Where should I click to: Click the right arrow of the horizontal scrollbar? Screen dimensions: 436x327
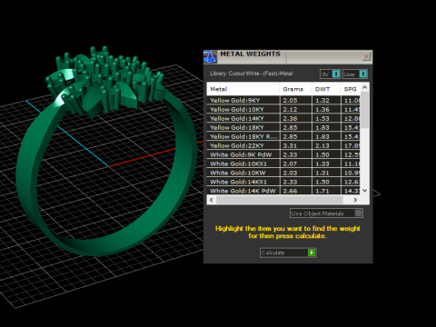(x=355, y=200)
